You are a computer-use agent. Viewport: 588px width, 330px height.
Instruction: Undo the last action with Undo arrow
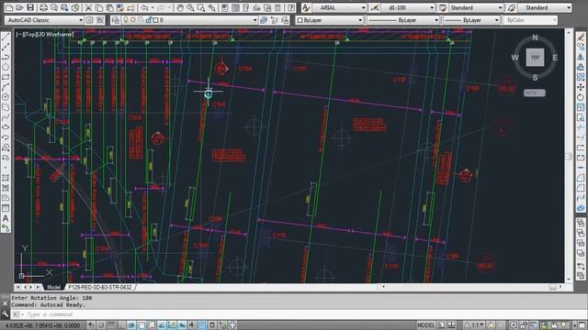(145, 7)
